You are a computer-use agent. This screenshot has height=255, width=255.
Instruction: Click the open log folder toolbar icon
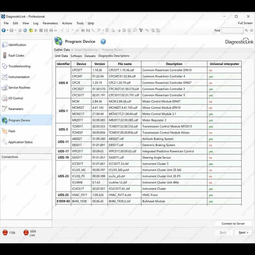click(x=31, y=30)
